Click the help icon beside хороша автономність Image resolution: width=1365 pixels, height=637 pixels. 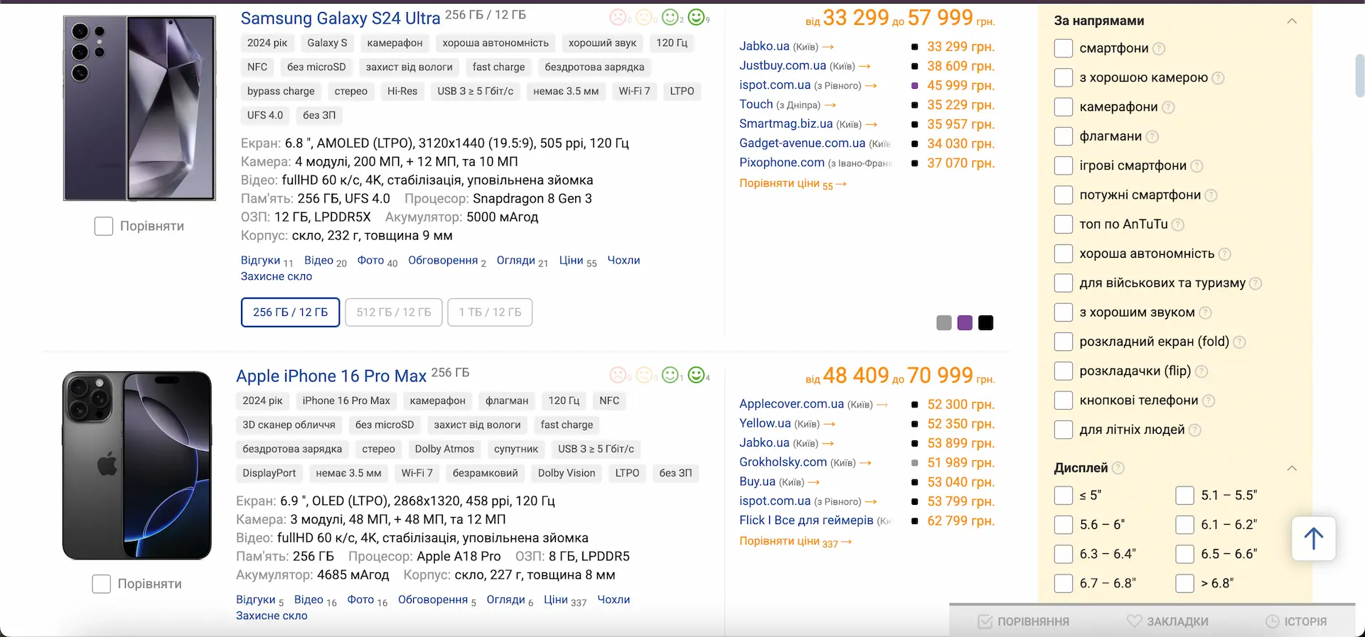pyautogui.click(x=1225, y=254)
